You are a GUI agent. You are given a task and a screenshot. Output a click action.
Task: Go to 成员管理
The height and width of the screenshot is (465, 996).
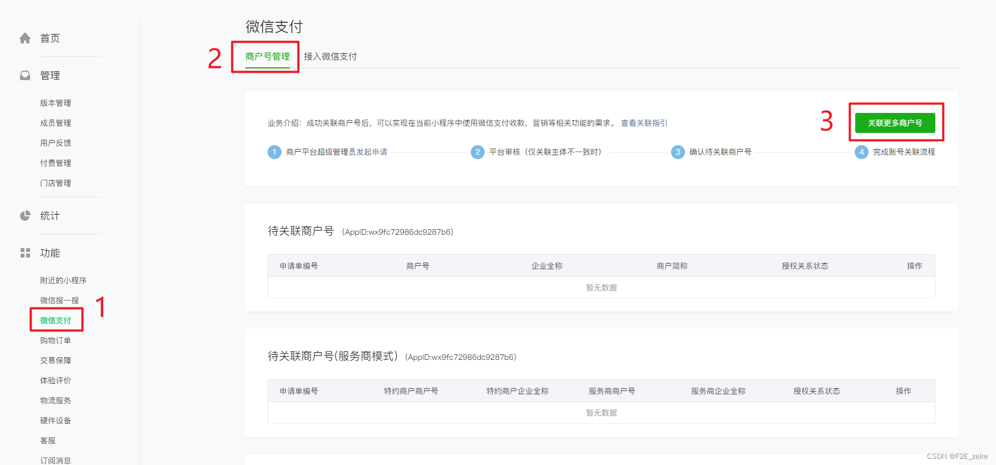point(56,123)
